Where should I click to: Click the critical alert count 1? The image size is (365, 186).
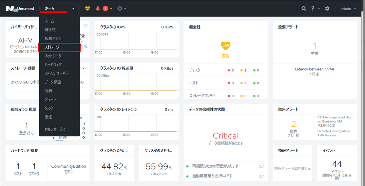pos(315,46)
